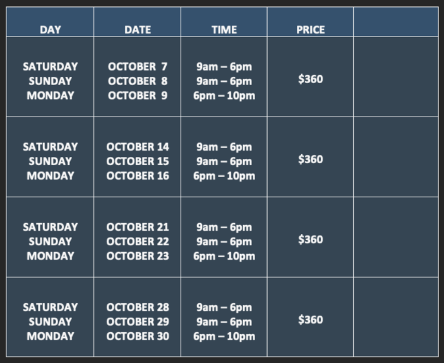Click the OCTOBER 9 Monday date
Screen dimensions: 444x363
138,96
